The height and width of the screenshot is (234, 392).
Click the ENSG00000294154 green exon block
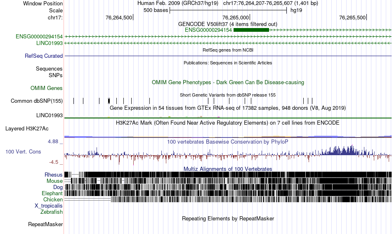(x=251, y=30)
